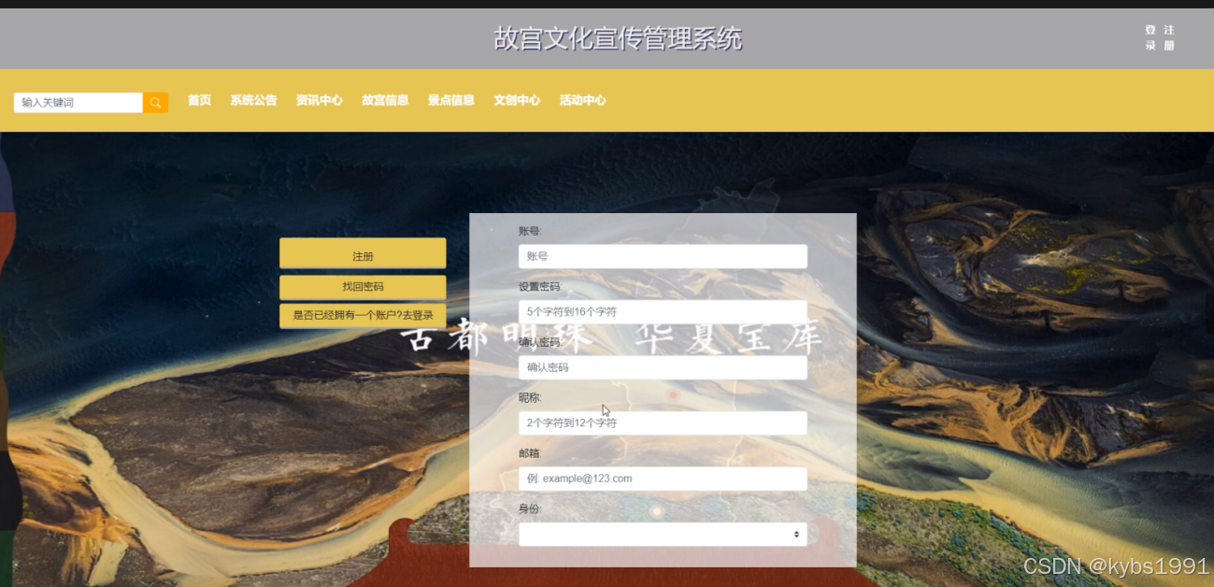Click the 身份: label text

[x=530, y=508]
